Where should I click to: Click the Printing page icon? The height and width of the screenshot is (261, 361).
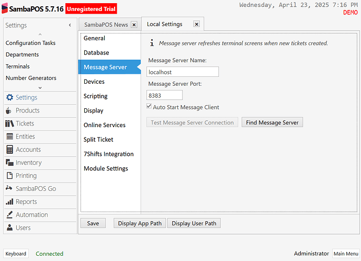click(9, 176)
